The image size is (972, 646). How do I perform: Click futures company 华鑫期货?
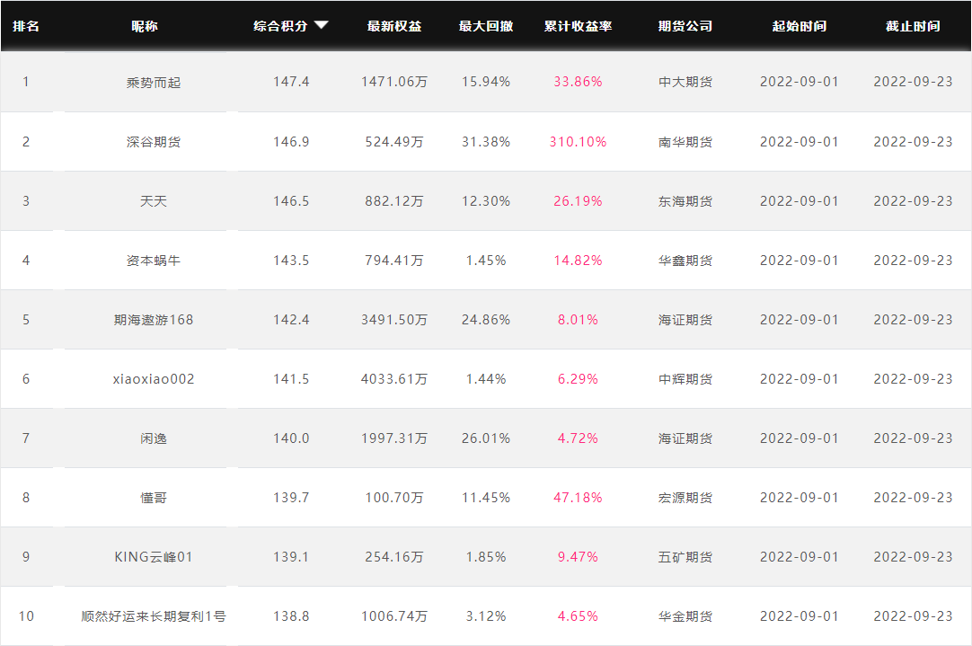685,261
